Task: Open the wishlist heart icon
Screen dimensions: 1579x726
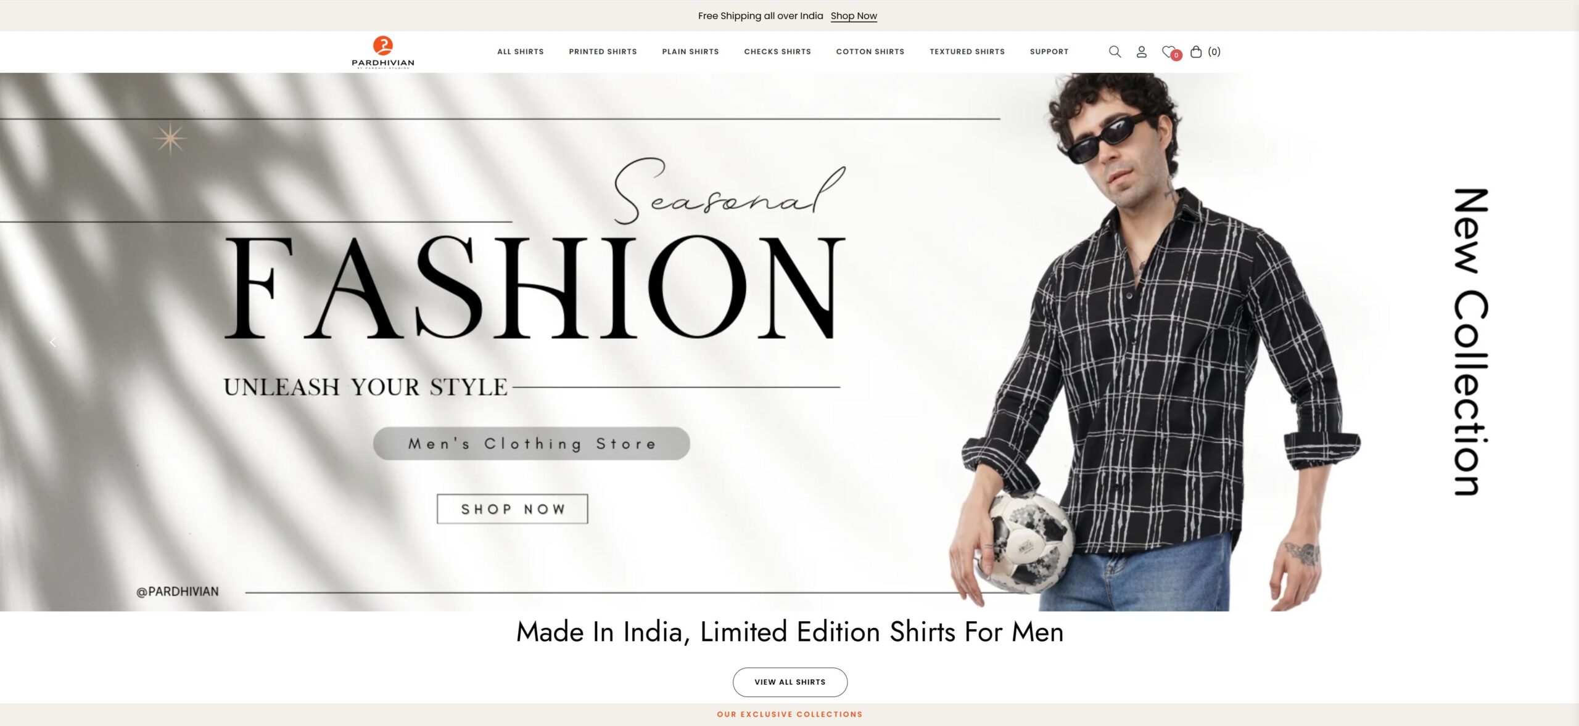Action: pyautogui.click(x=1168, y=52)
